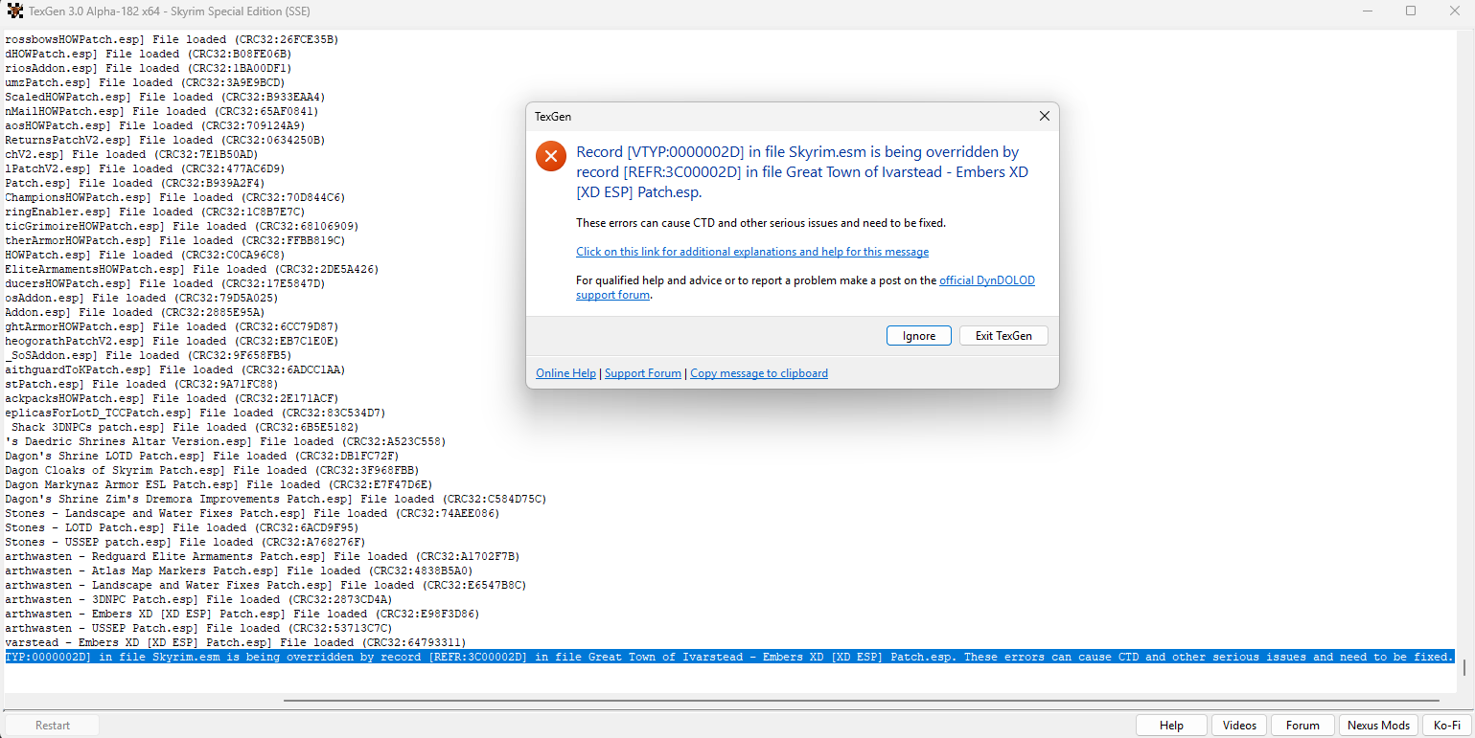Select the highlighted error log line

click(730, 657)
